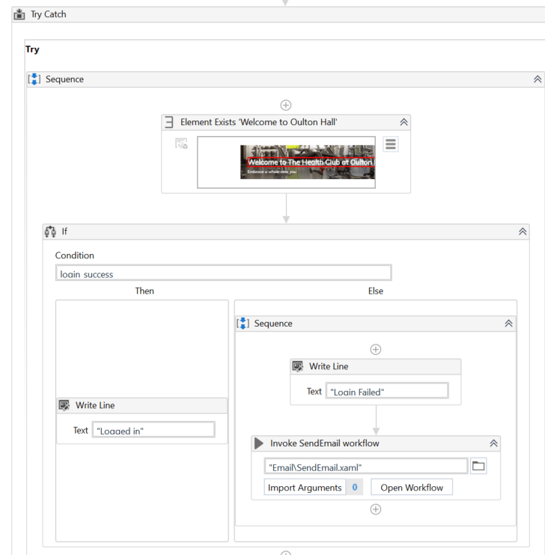Click the Invoke SendEmail workflow play icon
The height and width of the screenshot is (555, 545).
259,443
